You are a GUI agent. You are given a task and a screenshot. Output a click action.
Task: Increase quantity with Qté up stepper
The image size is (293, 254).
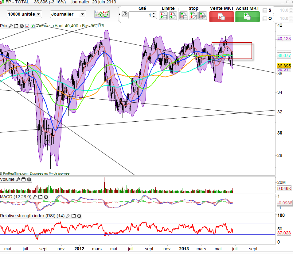point(154,13)
